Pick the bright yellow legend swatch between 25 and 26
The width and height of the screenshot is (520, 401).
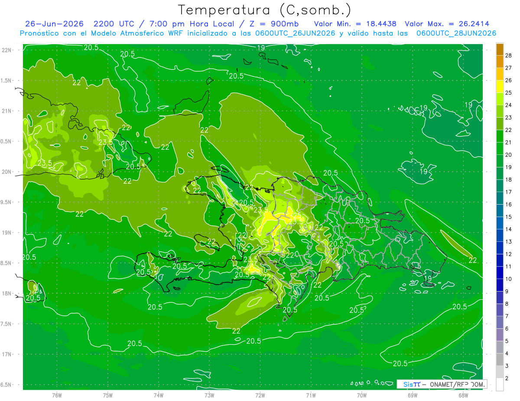click(x=500, y=87)
